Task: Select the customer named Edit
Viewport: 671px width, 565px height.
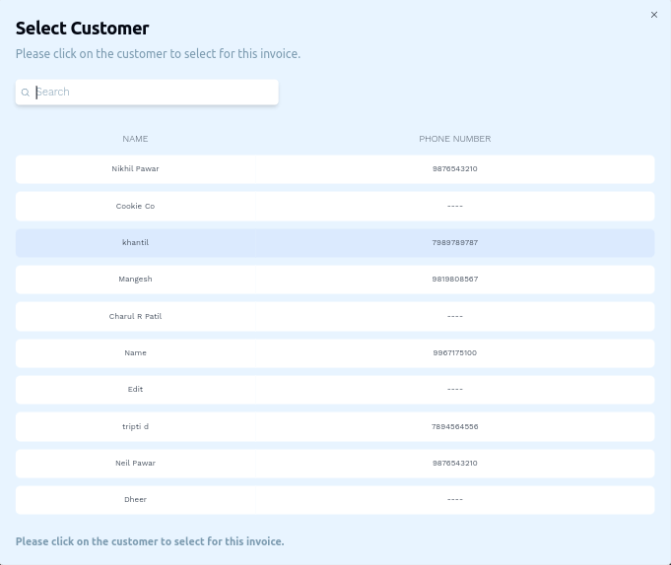Action: (135, 390)
